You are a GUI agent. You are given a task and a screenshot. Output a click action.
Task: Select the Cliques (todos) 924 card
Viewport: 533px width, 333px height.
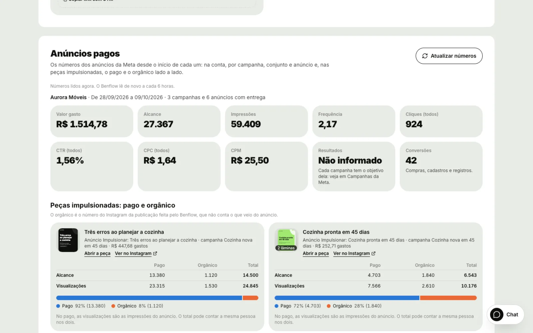[441, 121]
